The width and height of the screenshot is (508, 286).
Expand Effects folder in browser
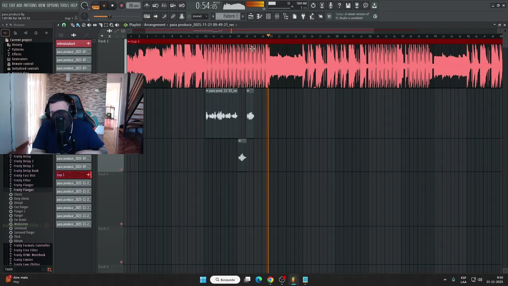pos(17,54)
